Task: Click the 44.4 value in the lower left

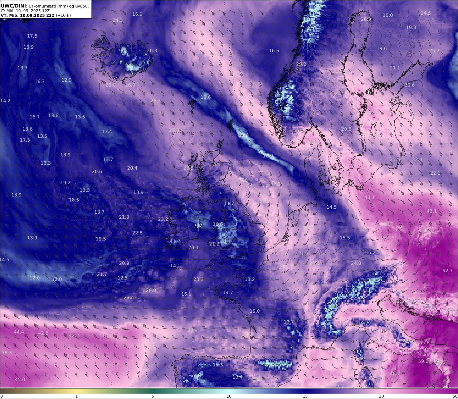Action: (19, 332)
